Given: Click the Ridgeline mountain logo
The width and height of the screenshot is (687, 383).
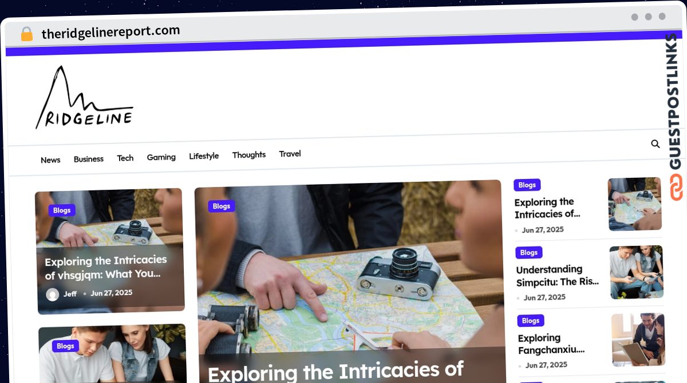Looking at the screenshot, I should [84, 97].
